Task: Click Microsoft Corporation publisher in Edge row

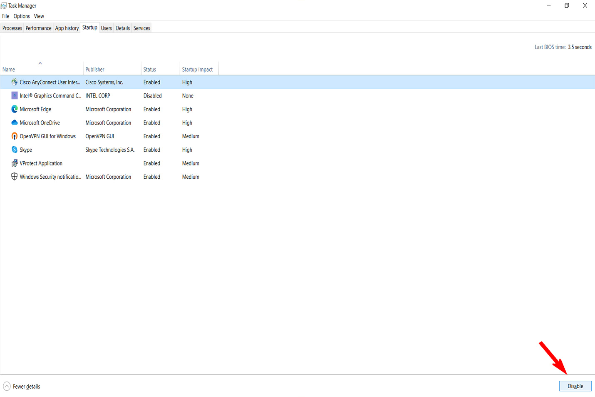Action: 108,109
